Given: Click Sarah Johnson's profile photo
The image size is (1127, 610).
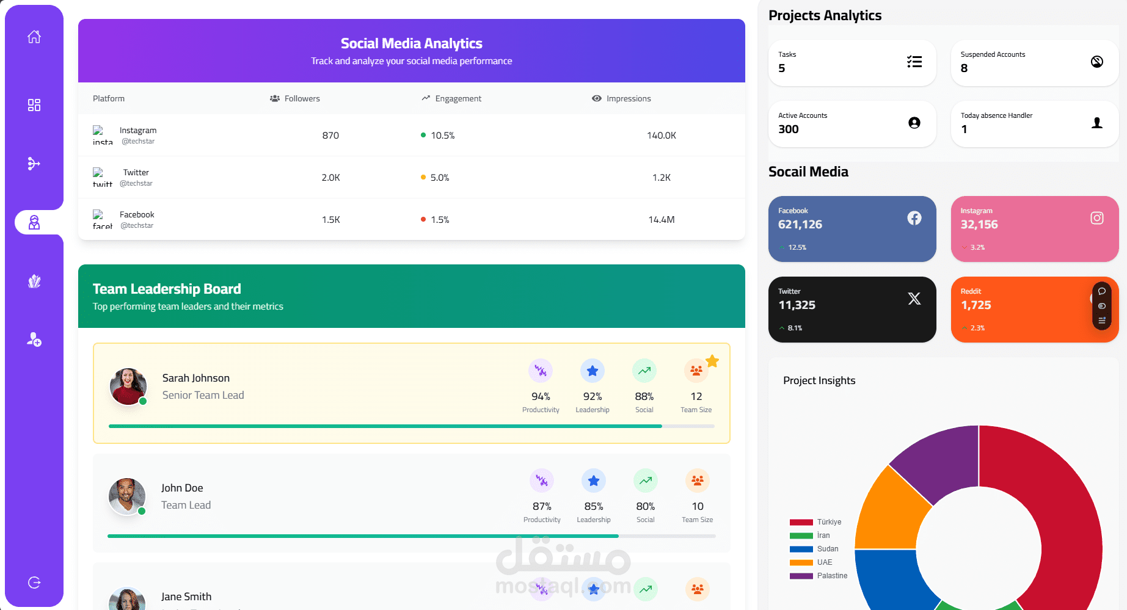Looking at the screenshot, I should click(128, 387).
